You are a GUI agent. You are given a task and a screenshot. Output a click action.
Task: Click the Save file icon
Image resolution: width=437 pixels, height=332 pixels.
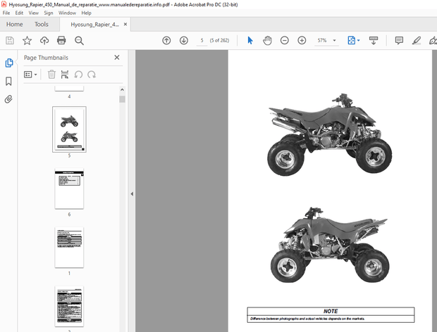pyautogui.click(x=10, y=41)
